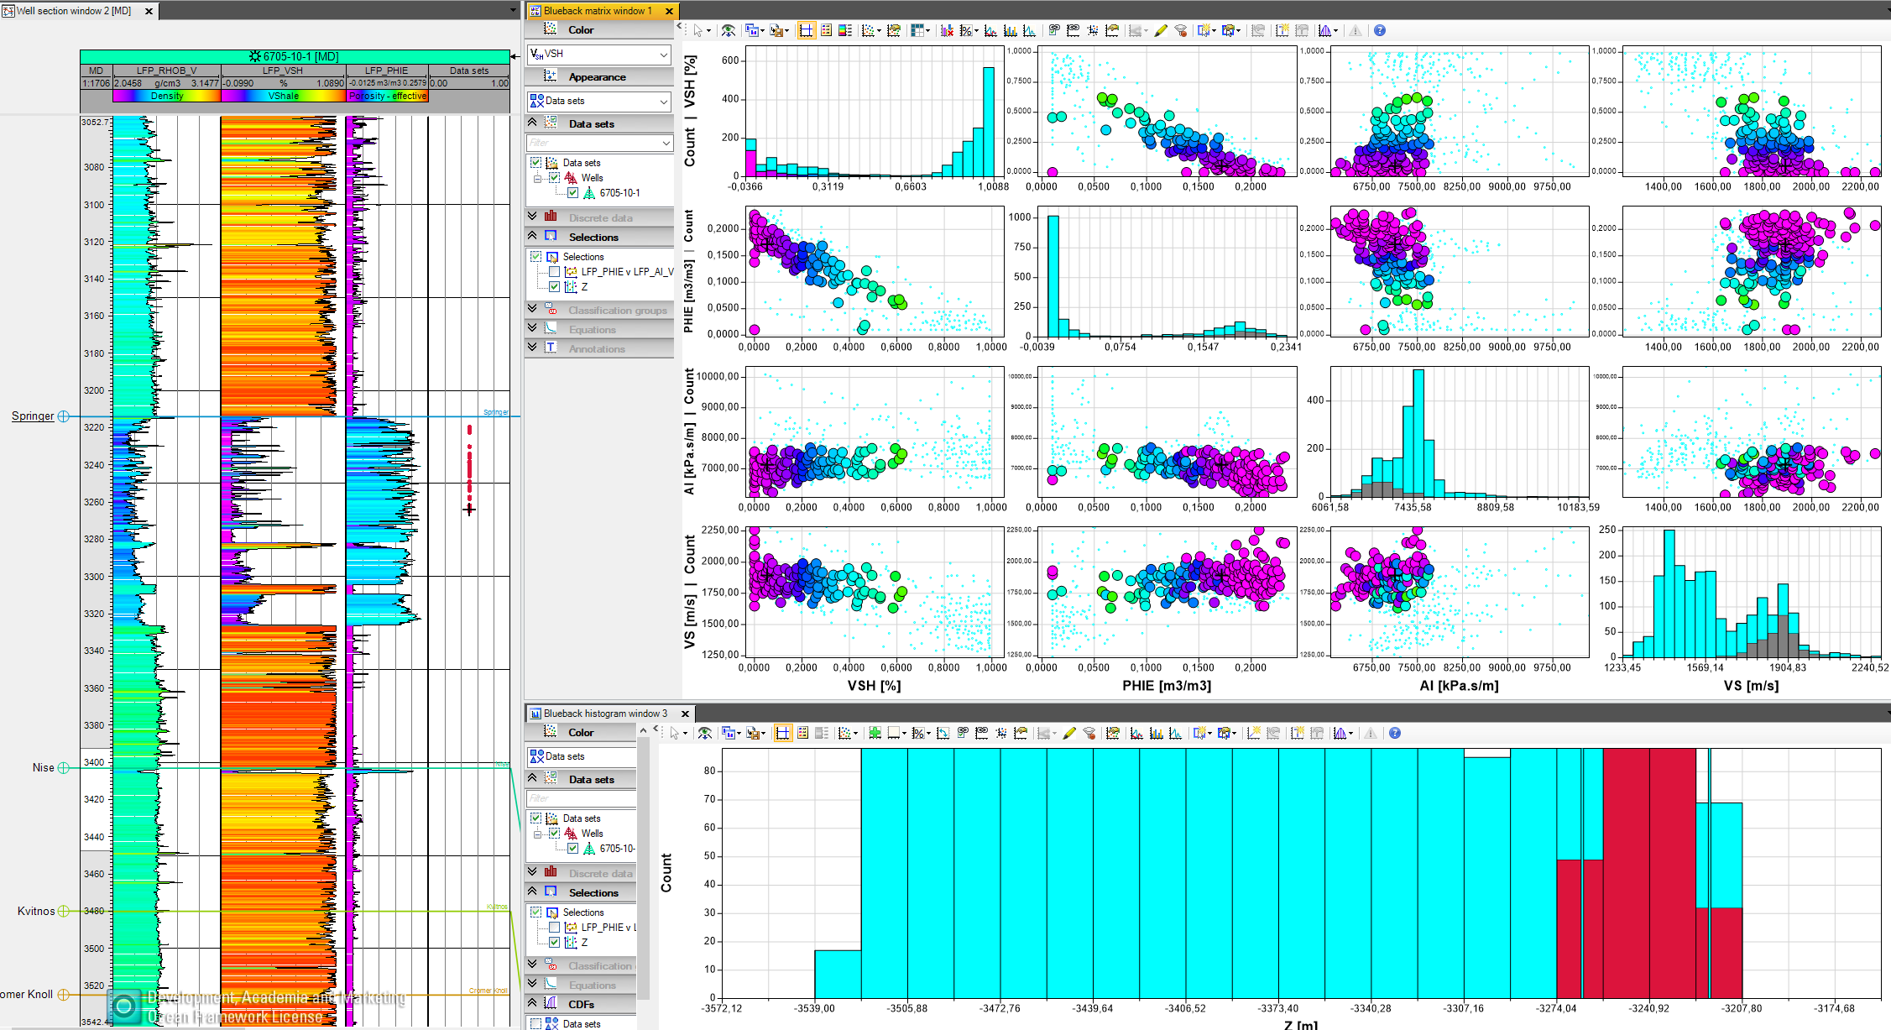Click the Appearance section header button
1891x1030 pixels.
click(598, 76)
